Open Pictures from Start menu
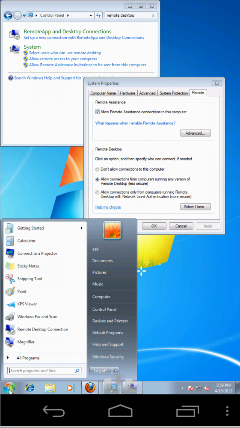Image resolution: width=240 pixels, height=428 pixels. (99, 272)
